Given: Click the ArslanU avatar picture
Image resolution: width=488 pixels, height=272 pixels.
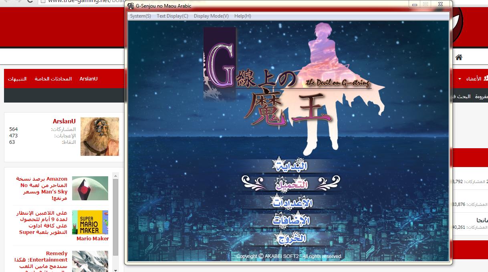Looking at the screenshot, I should click(100, 137).
